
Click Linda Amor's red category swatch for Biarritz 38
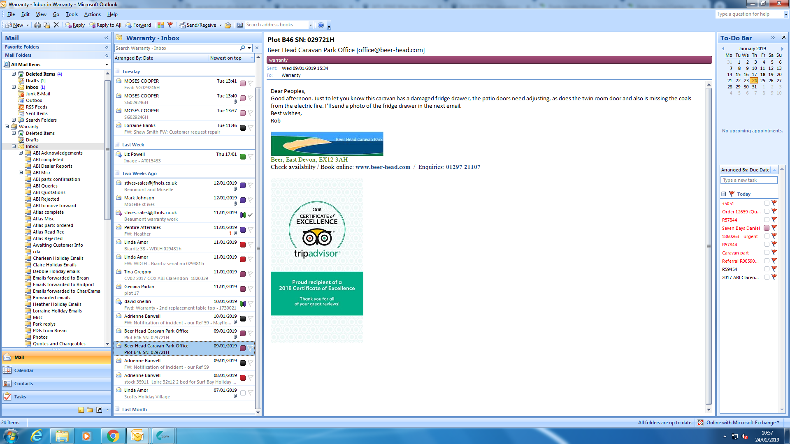243,245
